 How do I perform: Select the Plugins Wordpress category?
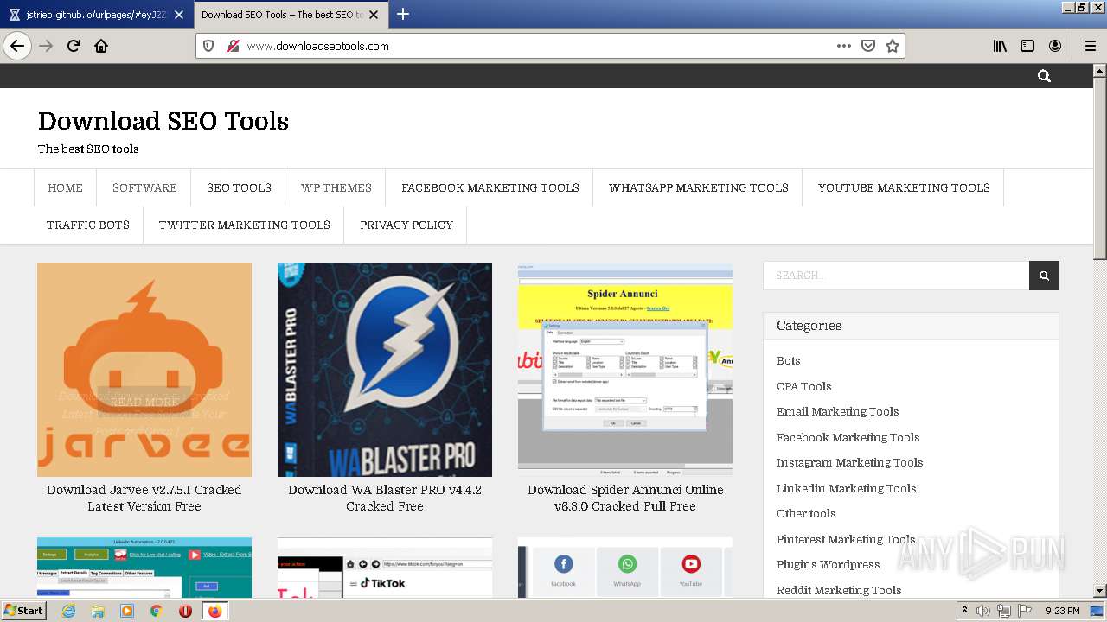click(828, 564)
